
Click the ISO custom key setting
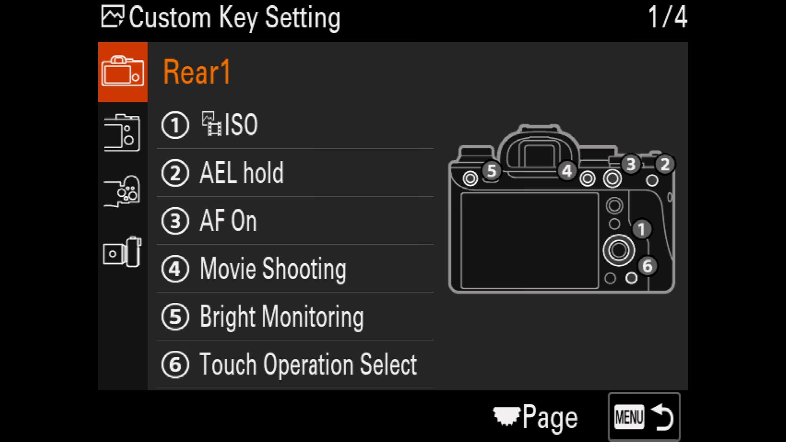click(296, 124)
